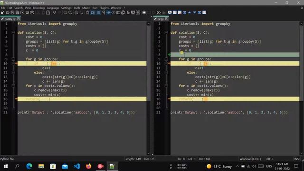Start macro recording with the record icon

pos(144,13)
